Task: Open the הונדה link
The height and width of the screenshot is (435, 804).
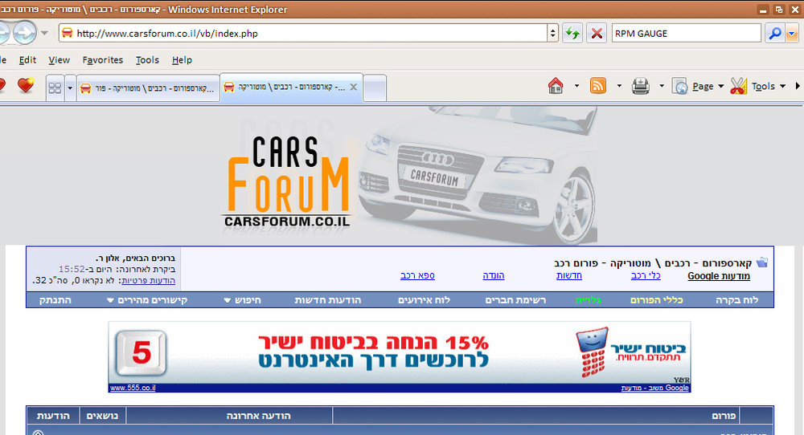Action: tap(494, 275)
